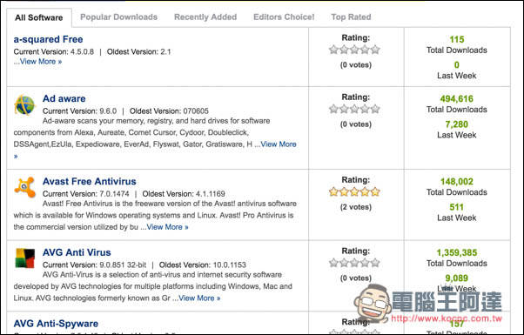Switch to the Popular Downloads tab

pyautogui.click(x=118, y=17)
